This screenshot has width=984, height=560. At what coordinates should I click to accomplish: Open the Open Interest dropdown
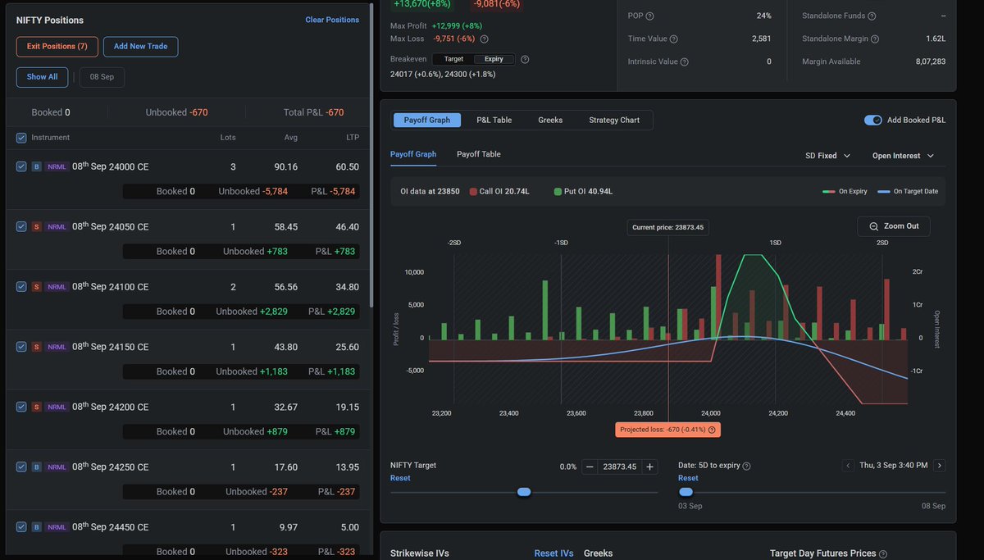904,156
